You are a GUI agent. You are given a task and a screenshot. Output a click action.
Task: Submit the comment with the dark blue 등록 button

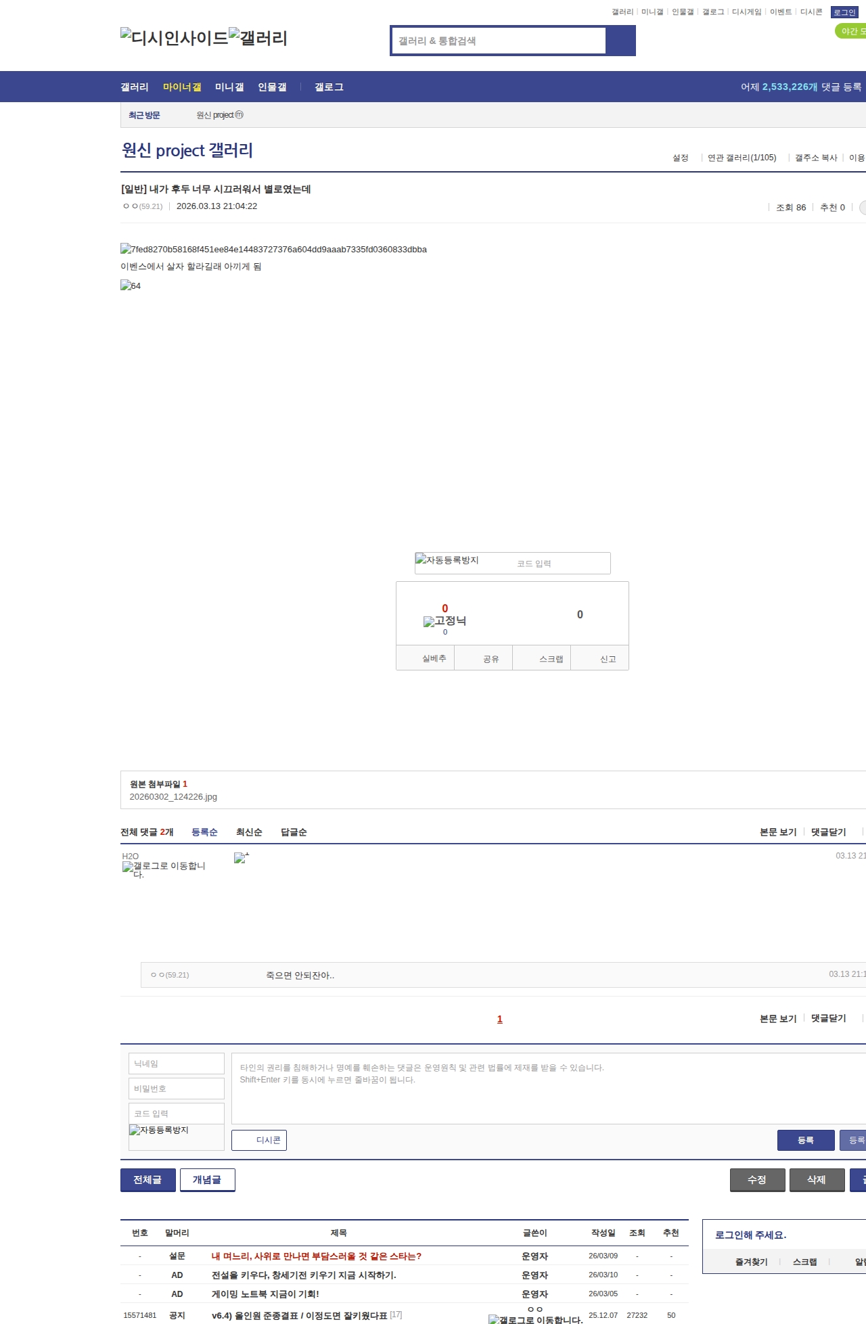pos(806,1140)
